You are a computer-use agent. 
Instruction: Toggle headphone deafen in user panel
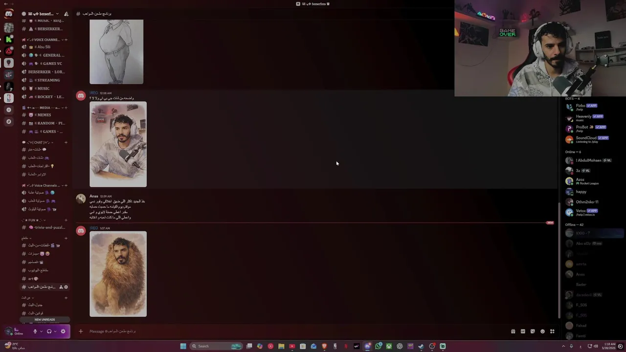[49, 331]
